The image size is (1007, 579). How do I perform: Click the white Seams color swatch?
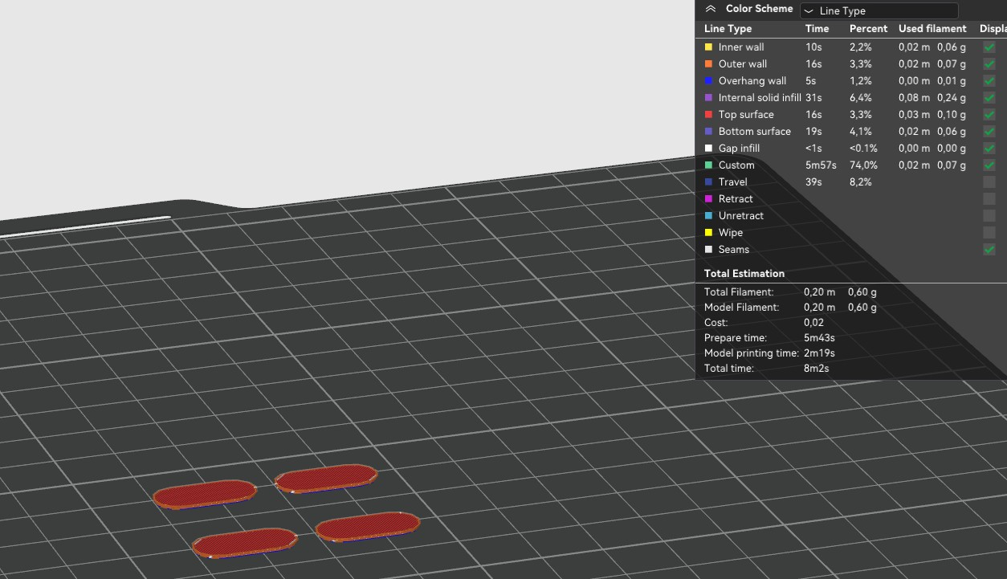coord(708,250)
